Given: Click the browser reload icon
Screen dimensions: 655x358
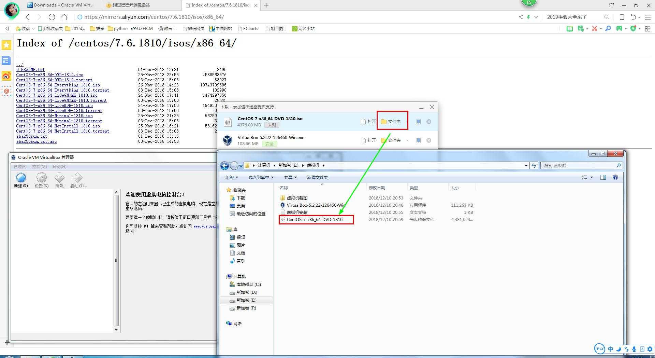Looking at the screenshot, I should 52,17.
